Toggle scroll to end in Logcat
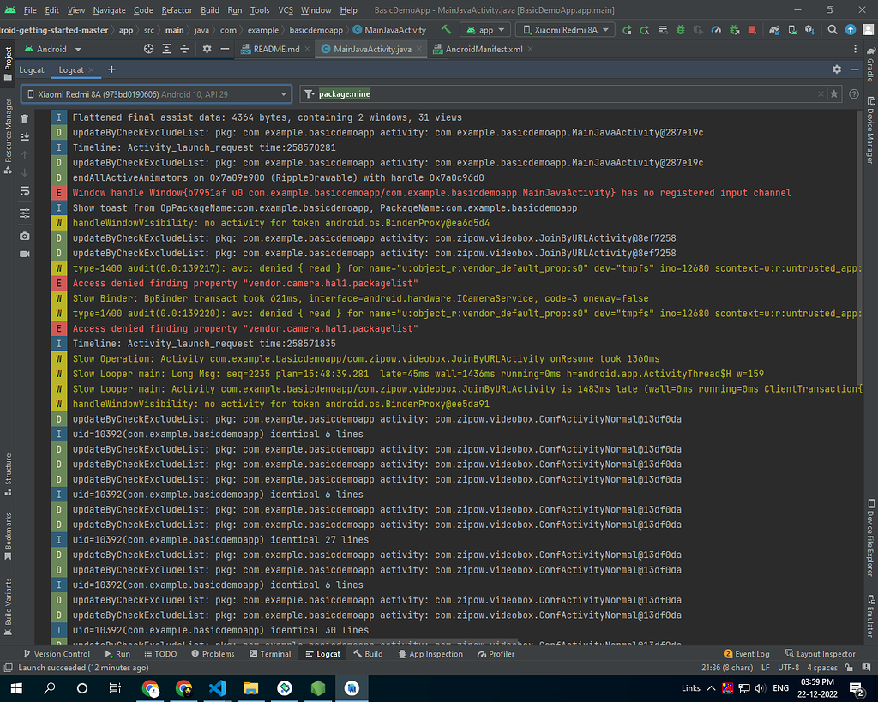This screenshot has height=702, width=878. pos(24,136)
